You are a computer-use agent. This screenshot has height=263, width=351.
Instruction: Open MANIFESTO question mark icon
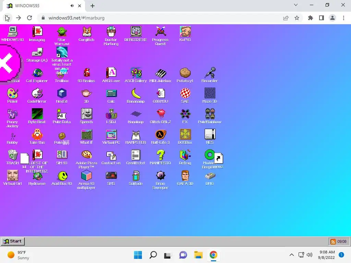click(160, 155)
